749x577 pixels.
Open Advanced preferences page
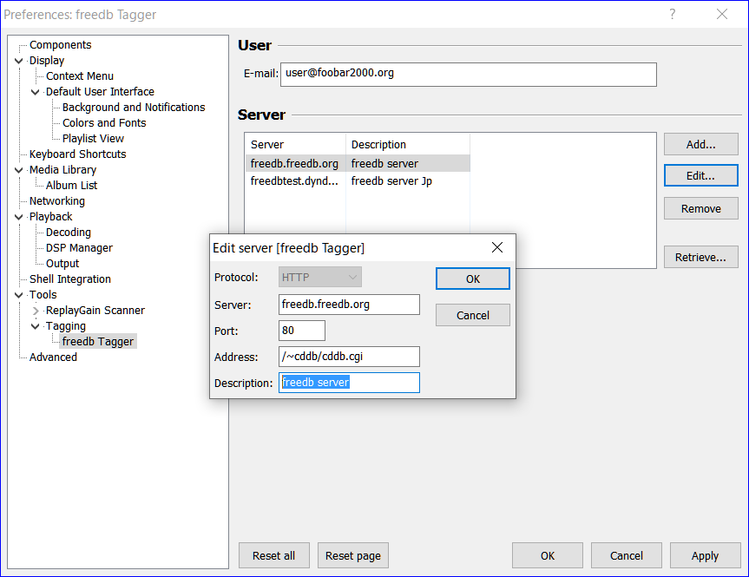click(x=53, y=357)
